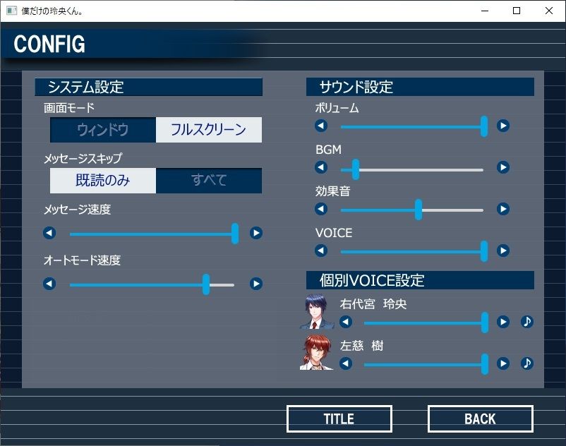Increase auto mode speed with right arrow
This screenshot has height=446, width=566.
click(256, 284)
